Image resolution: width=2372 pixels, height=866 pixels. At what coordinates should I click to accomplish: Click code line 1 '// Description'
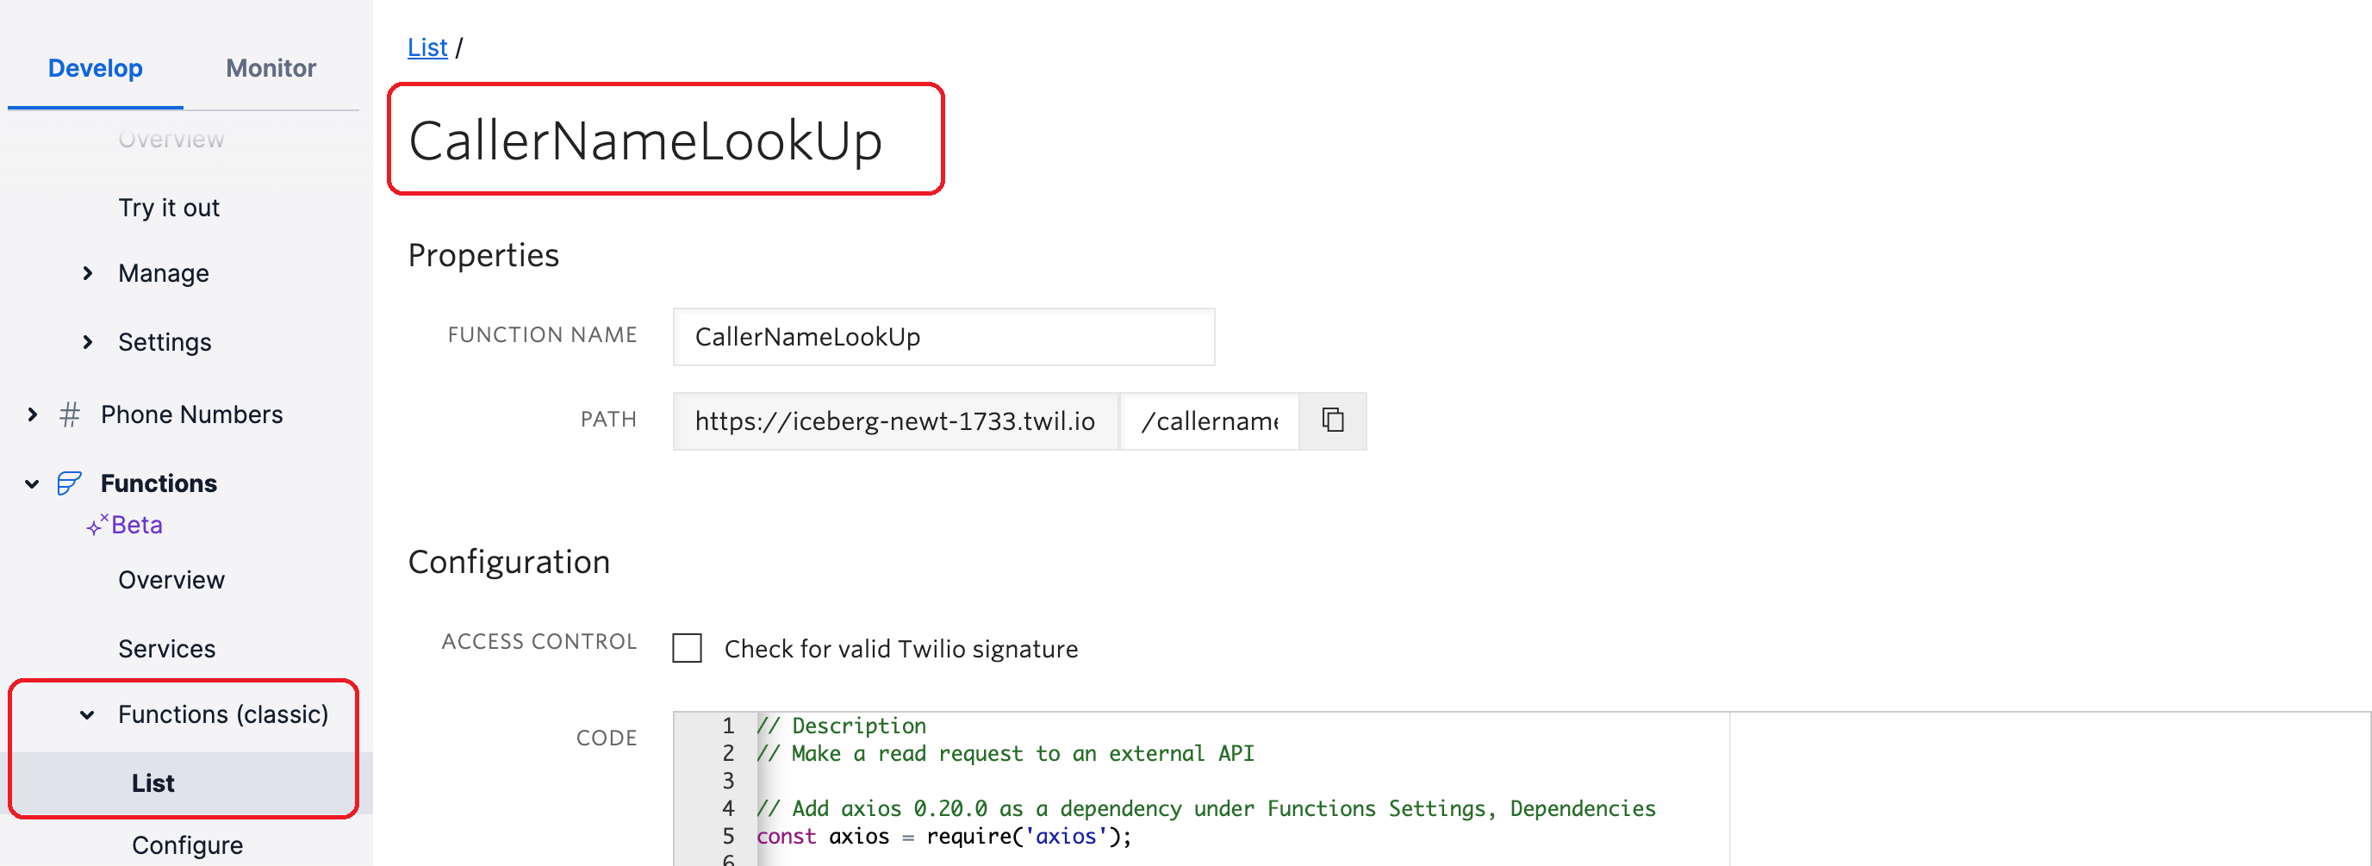pyautogui.click(x=841, y=726)
